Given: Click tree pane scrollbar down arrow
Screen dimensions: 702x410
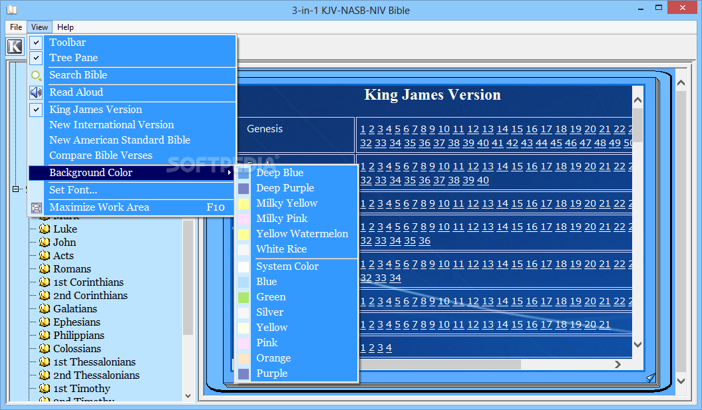Looking at the screenshot, I should click(188, 395).
